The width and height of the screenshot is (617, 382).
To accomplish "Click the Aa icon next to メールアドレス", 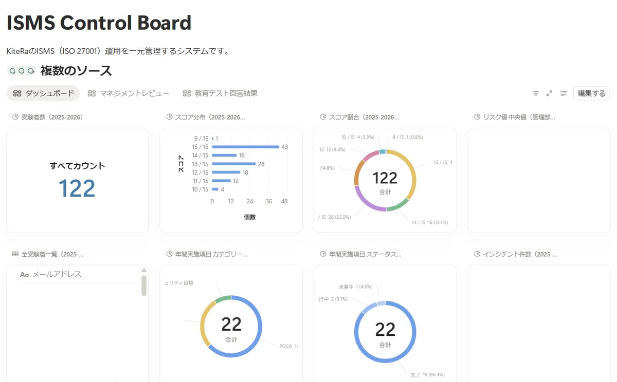I will click(x=24, y=275).
